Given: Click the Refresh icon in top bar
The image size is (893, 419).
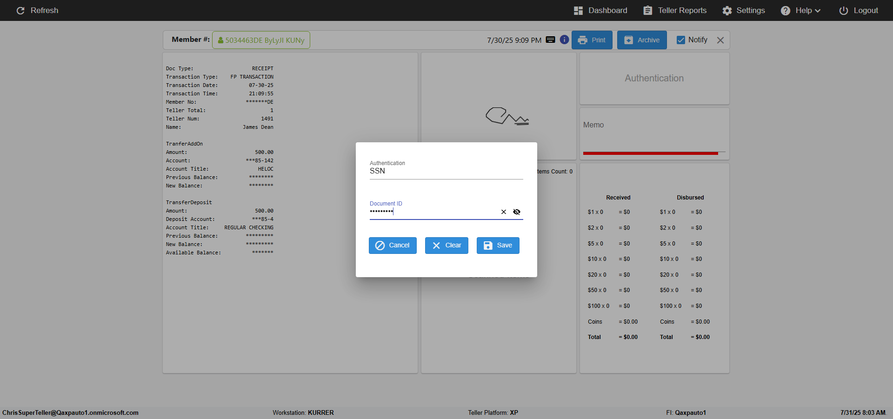Looking at the screenshot, I should [x=20, y=10].
